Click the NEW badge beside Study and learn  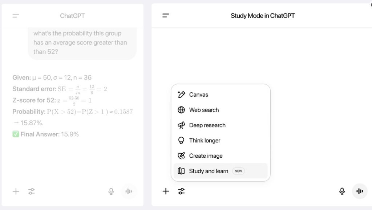tap(238, 171)
